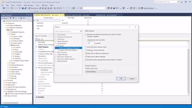This screenshot has width=192, height=108.
Task: Click OK in Options dialog
Action: pos(121,79)
